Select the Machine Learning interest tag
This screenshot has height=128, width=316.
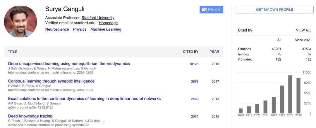coord(106,29)
